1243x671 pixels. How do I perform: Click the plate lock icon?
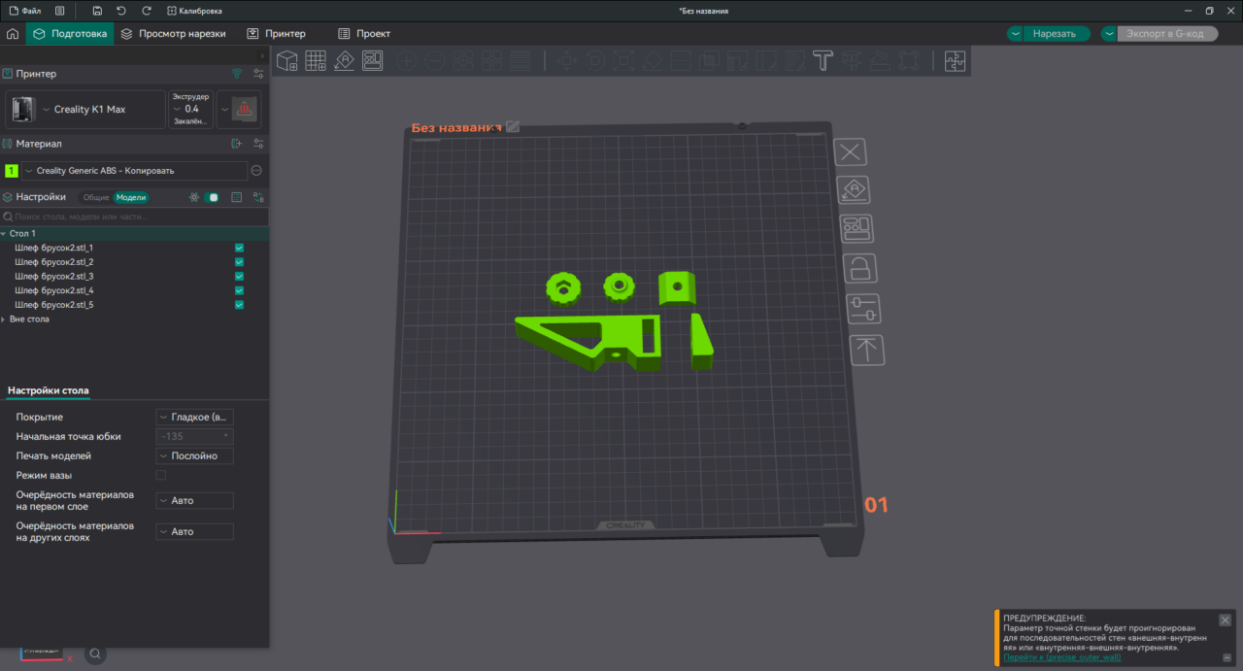(x=859, y=267)
